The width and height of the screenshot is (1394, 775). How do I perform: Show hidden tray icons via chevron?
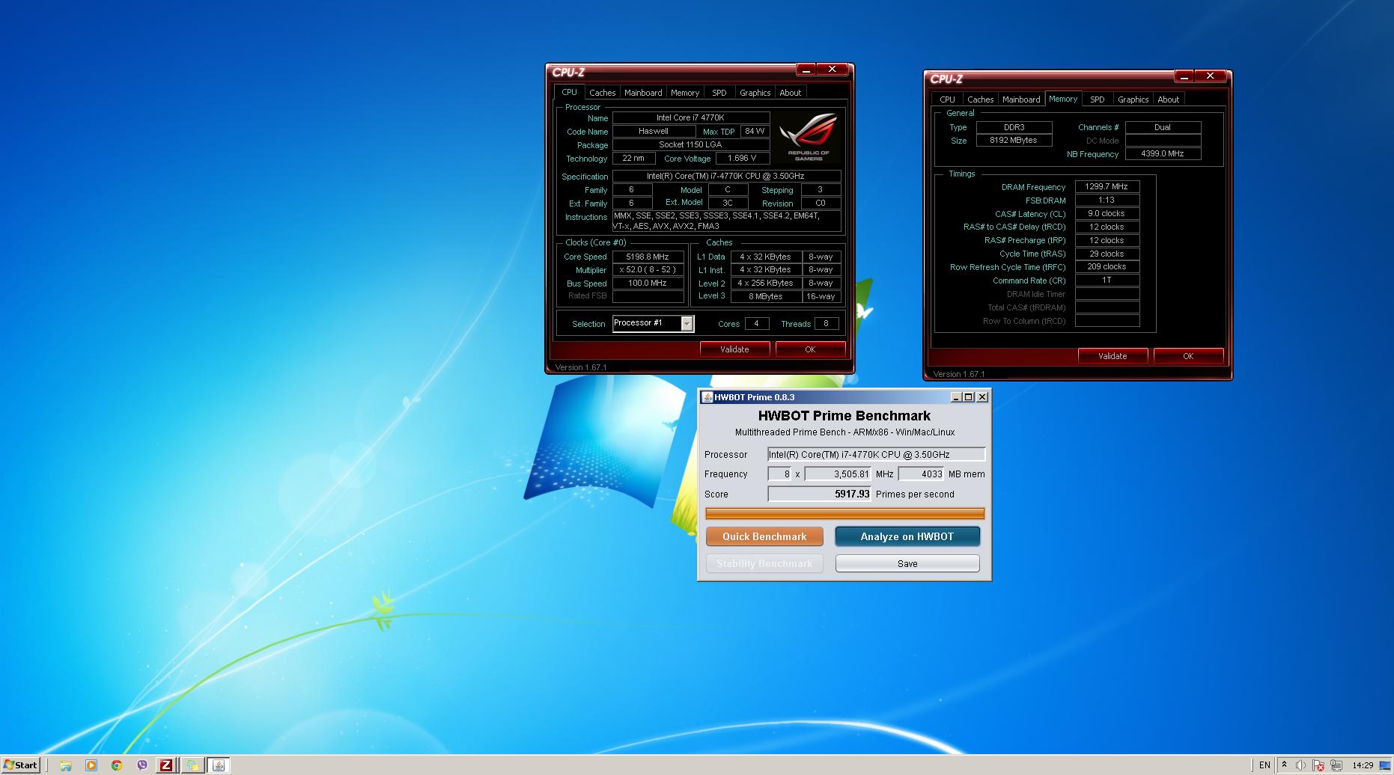pyautogui.click(x=1284, y=765)
